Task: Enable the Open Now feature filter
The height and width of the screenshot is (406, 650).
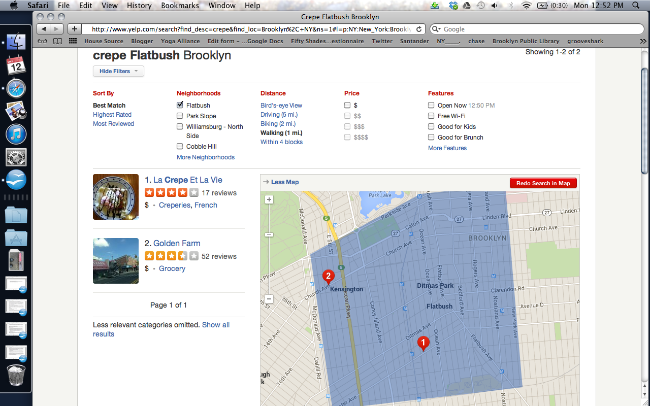Action: click(431, 105)
